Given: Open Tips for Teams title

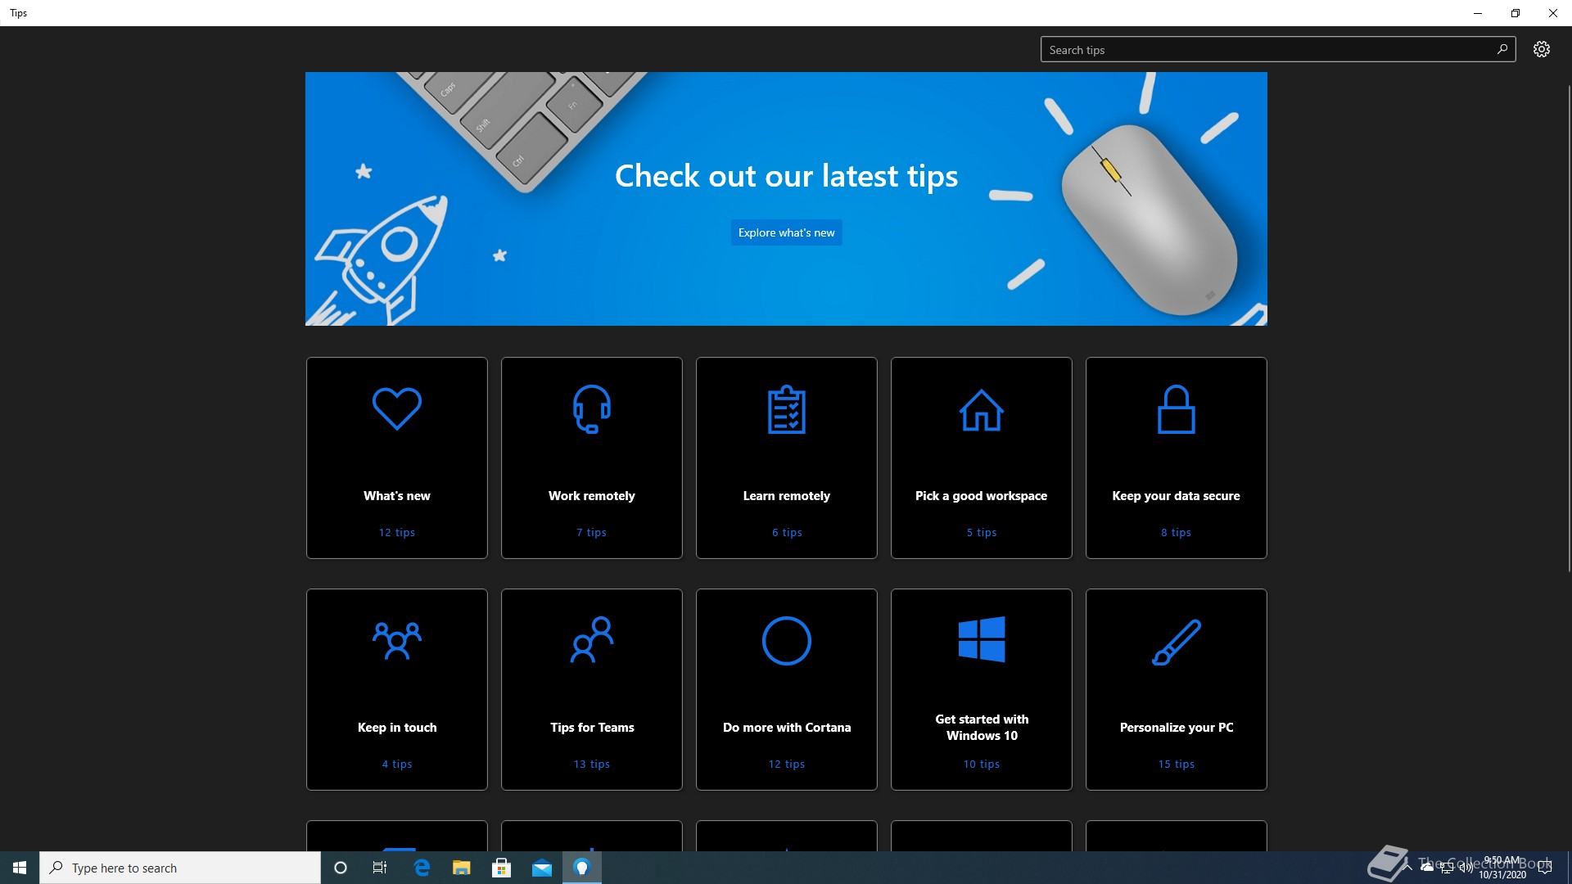Looking at the screenshot, I should click(x=591, y=727).
